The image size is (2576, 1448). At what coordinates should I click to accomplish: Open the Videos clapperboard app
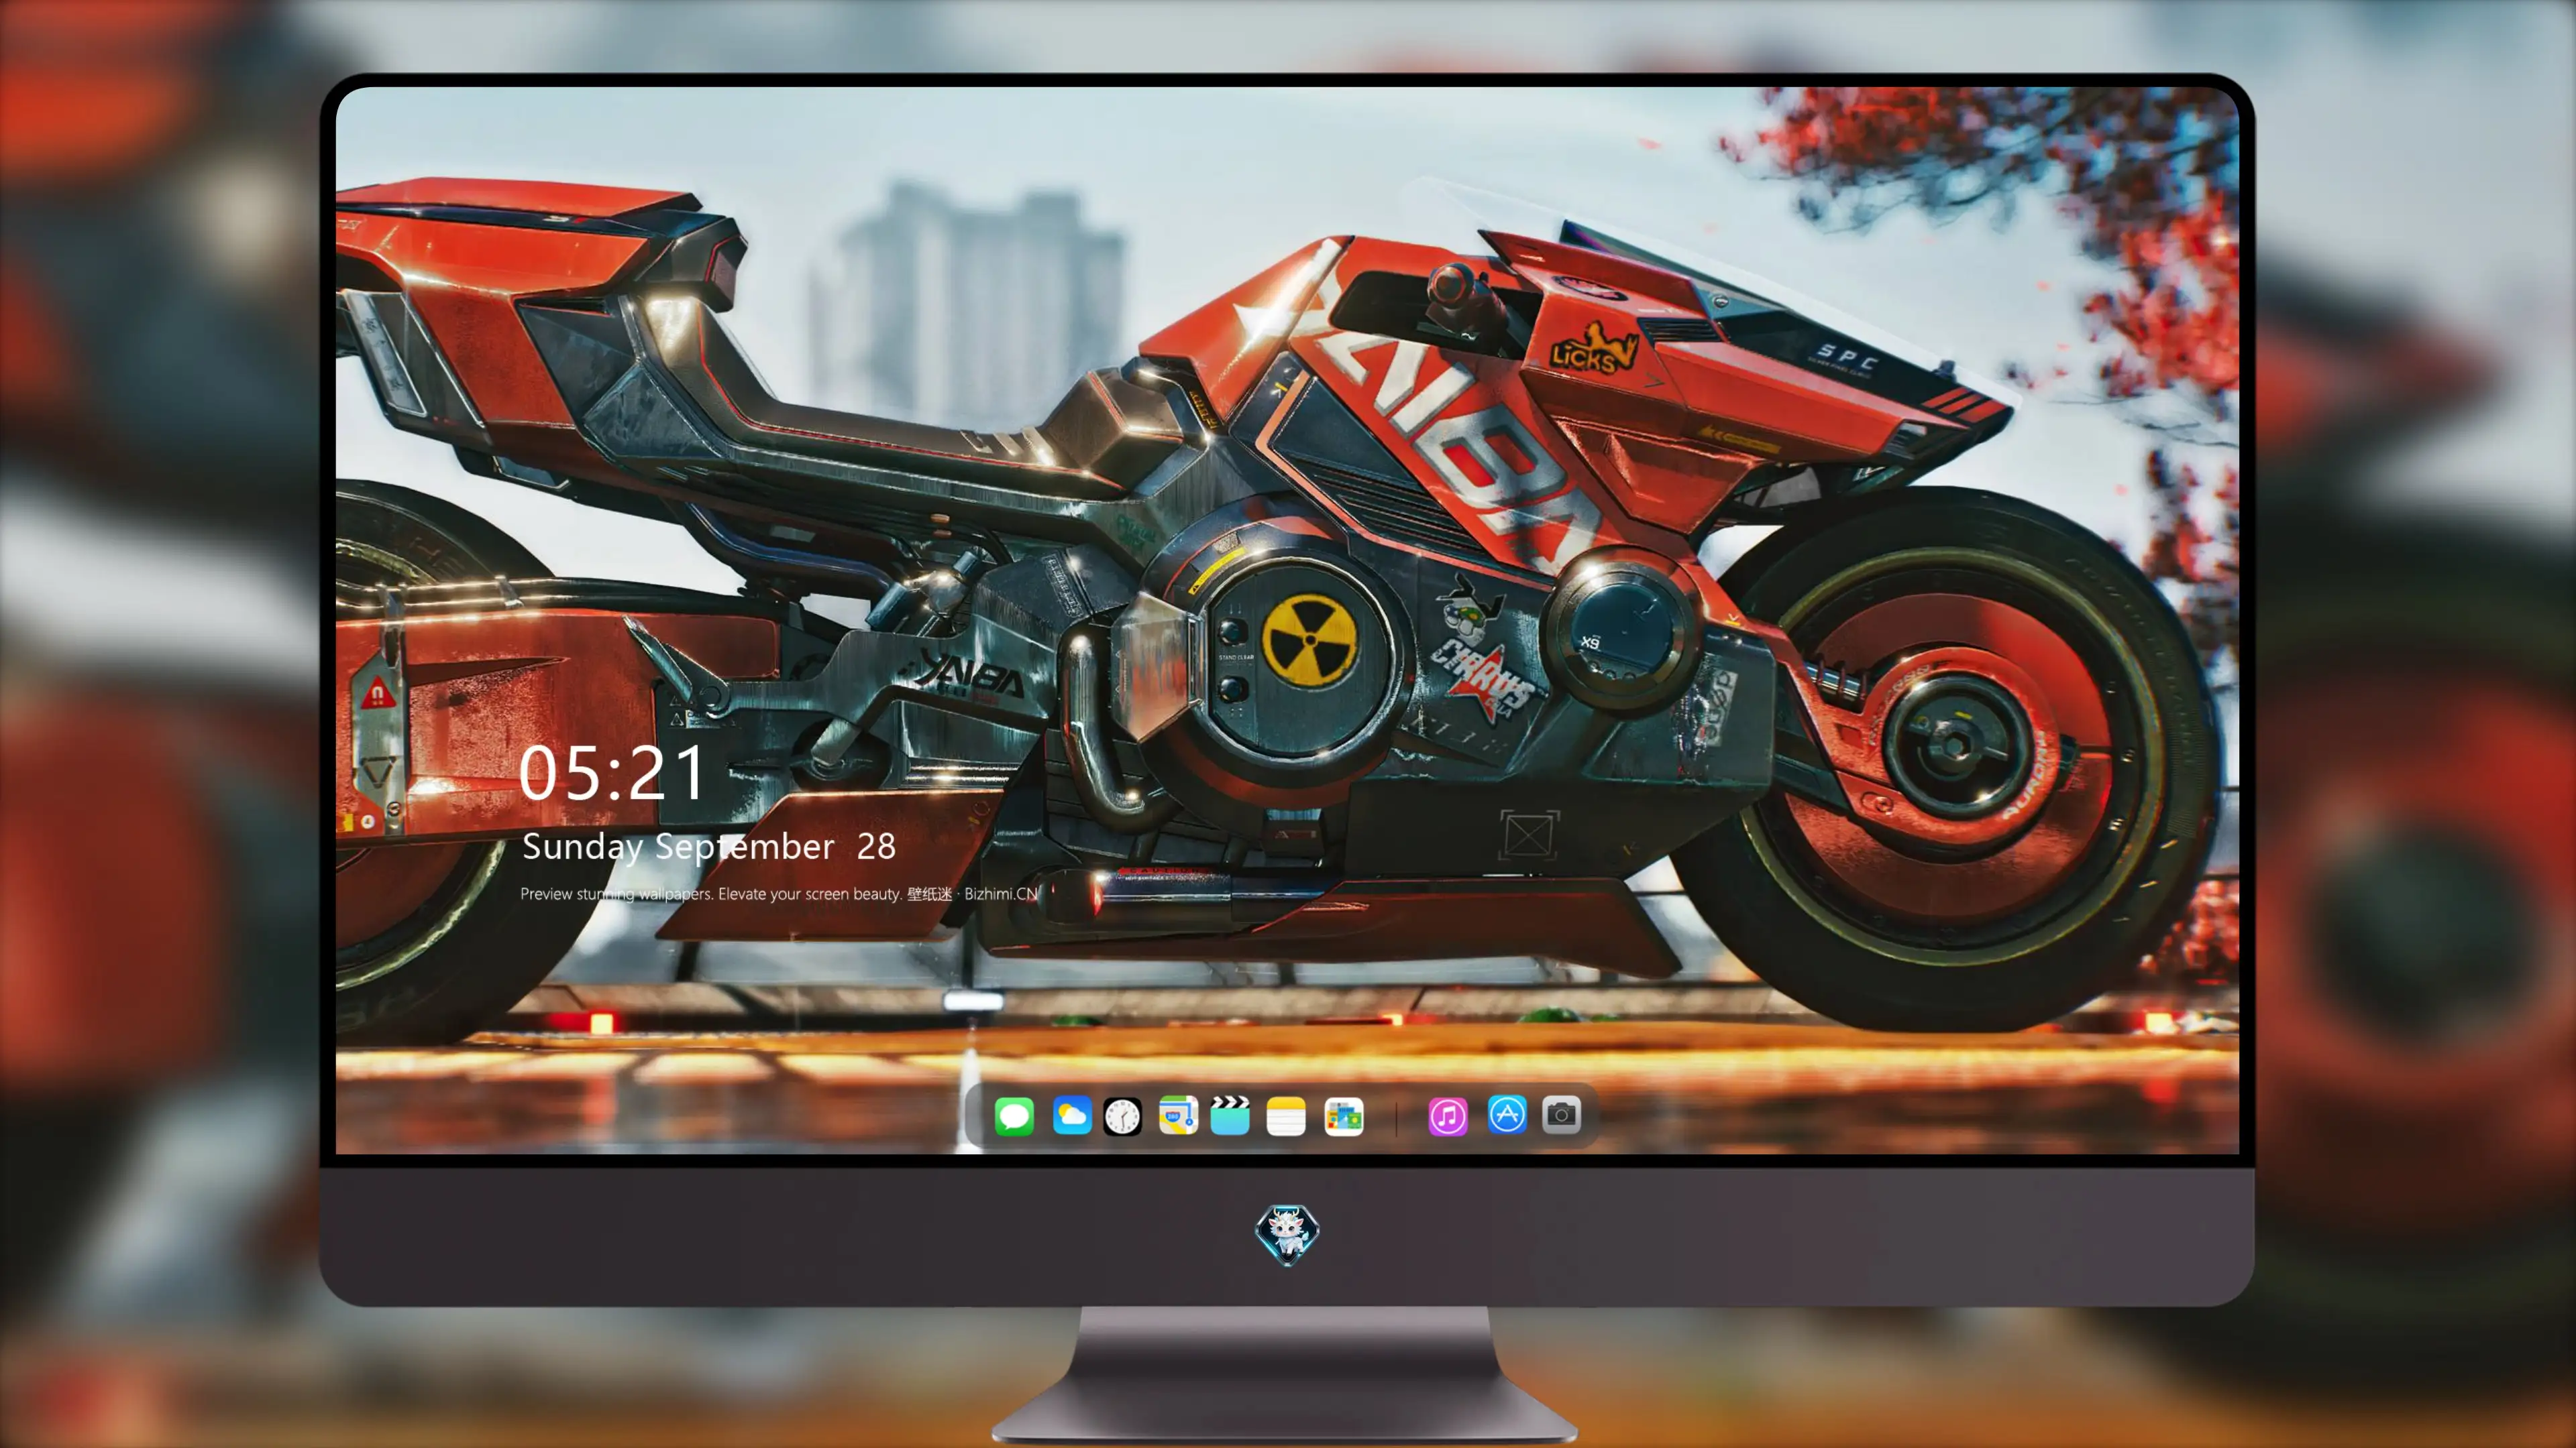[1230, 1116]
